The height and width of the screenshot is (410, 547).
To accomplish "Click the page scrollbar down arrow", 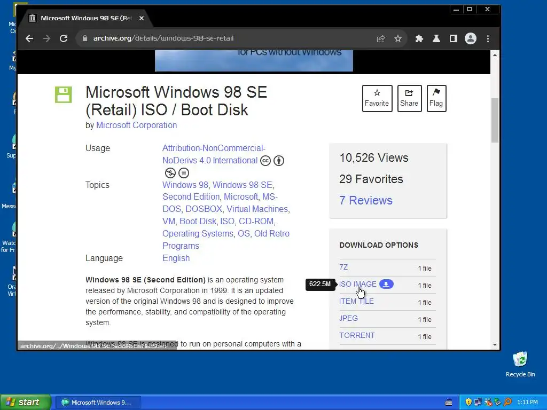I will 495,345.
